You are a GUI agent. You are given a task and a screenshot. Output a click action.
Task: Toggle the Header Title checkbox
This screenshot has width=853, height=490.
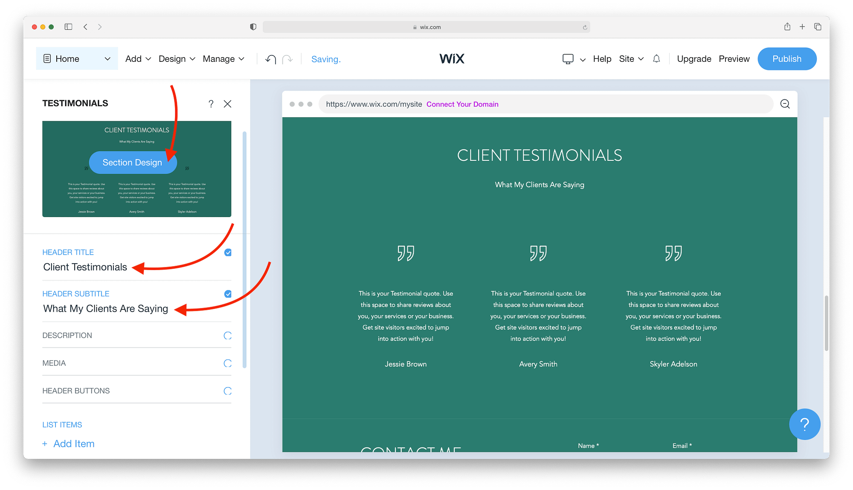tap(228, 252)
